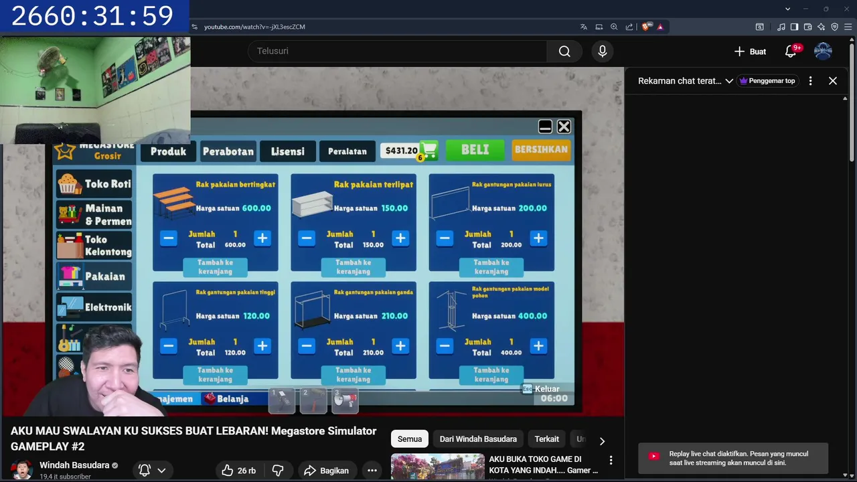The width and height of the screenshot is (857, 482).
Task: Select the Toko Roti category
Action: (x=94, y=184)
